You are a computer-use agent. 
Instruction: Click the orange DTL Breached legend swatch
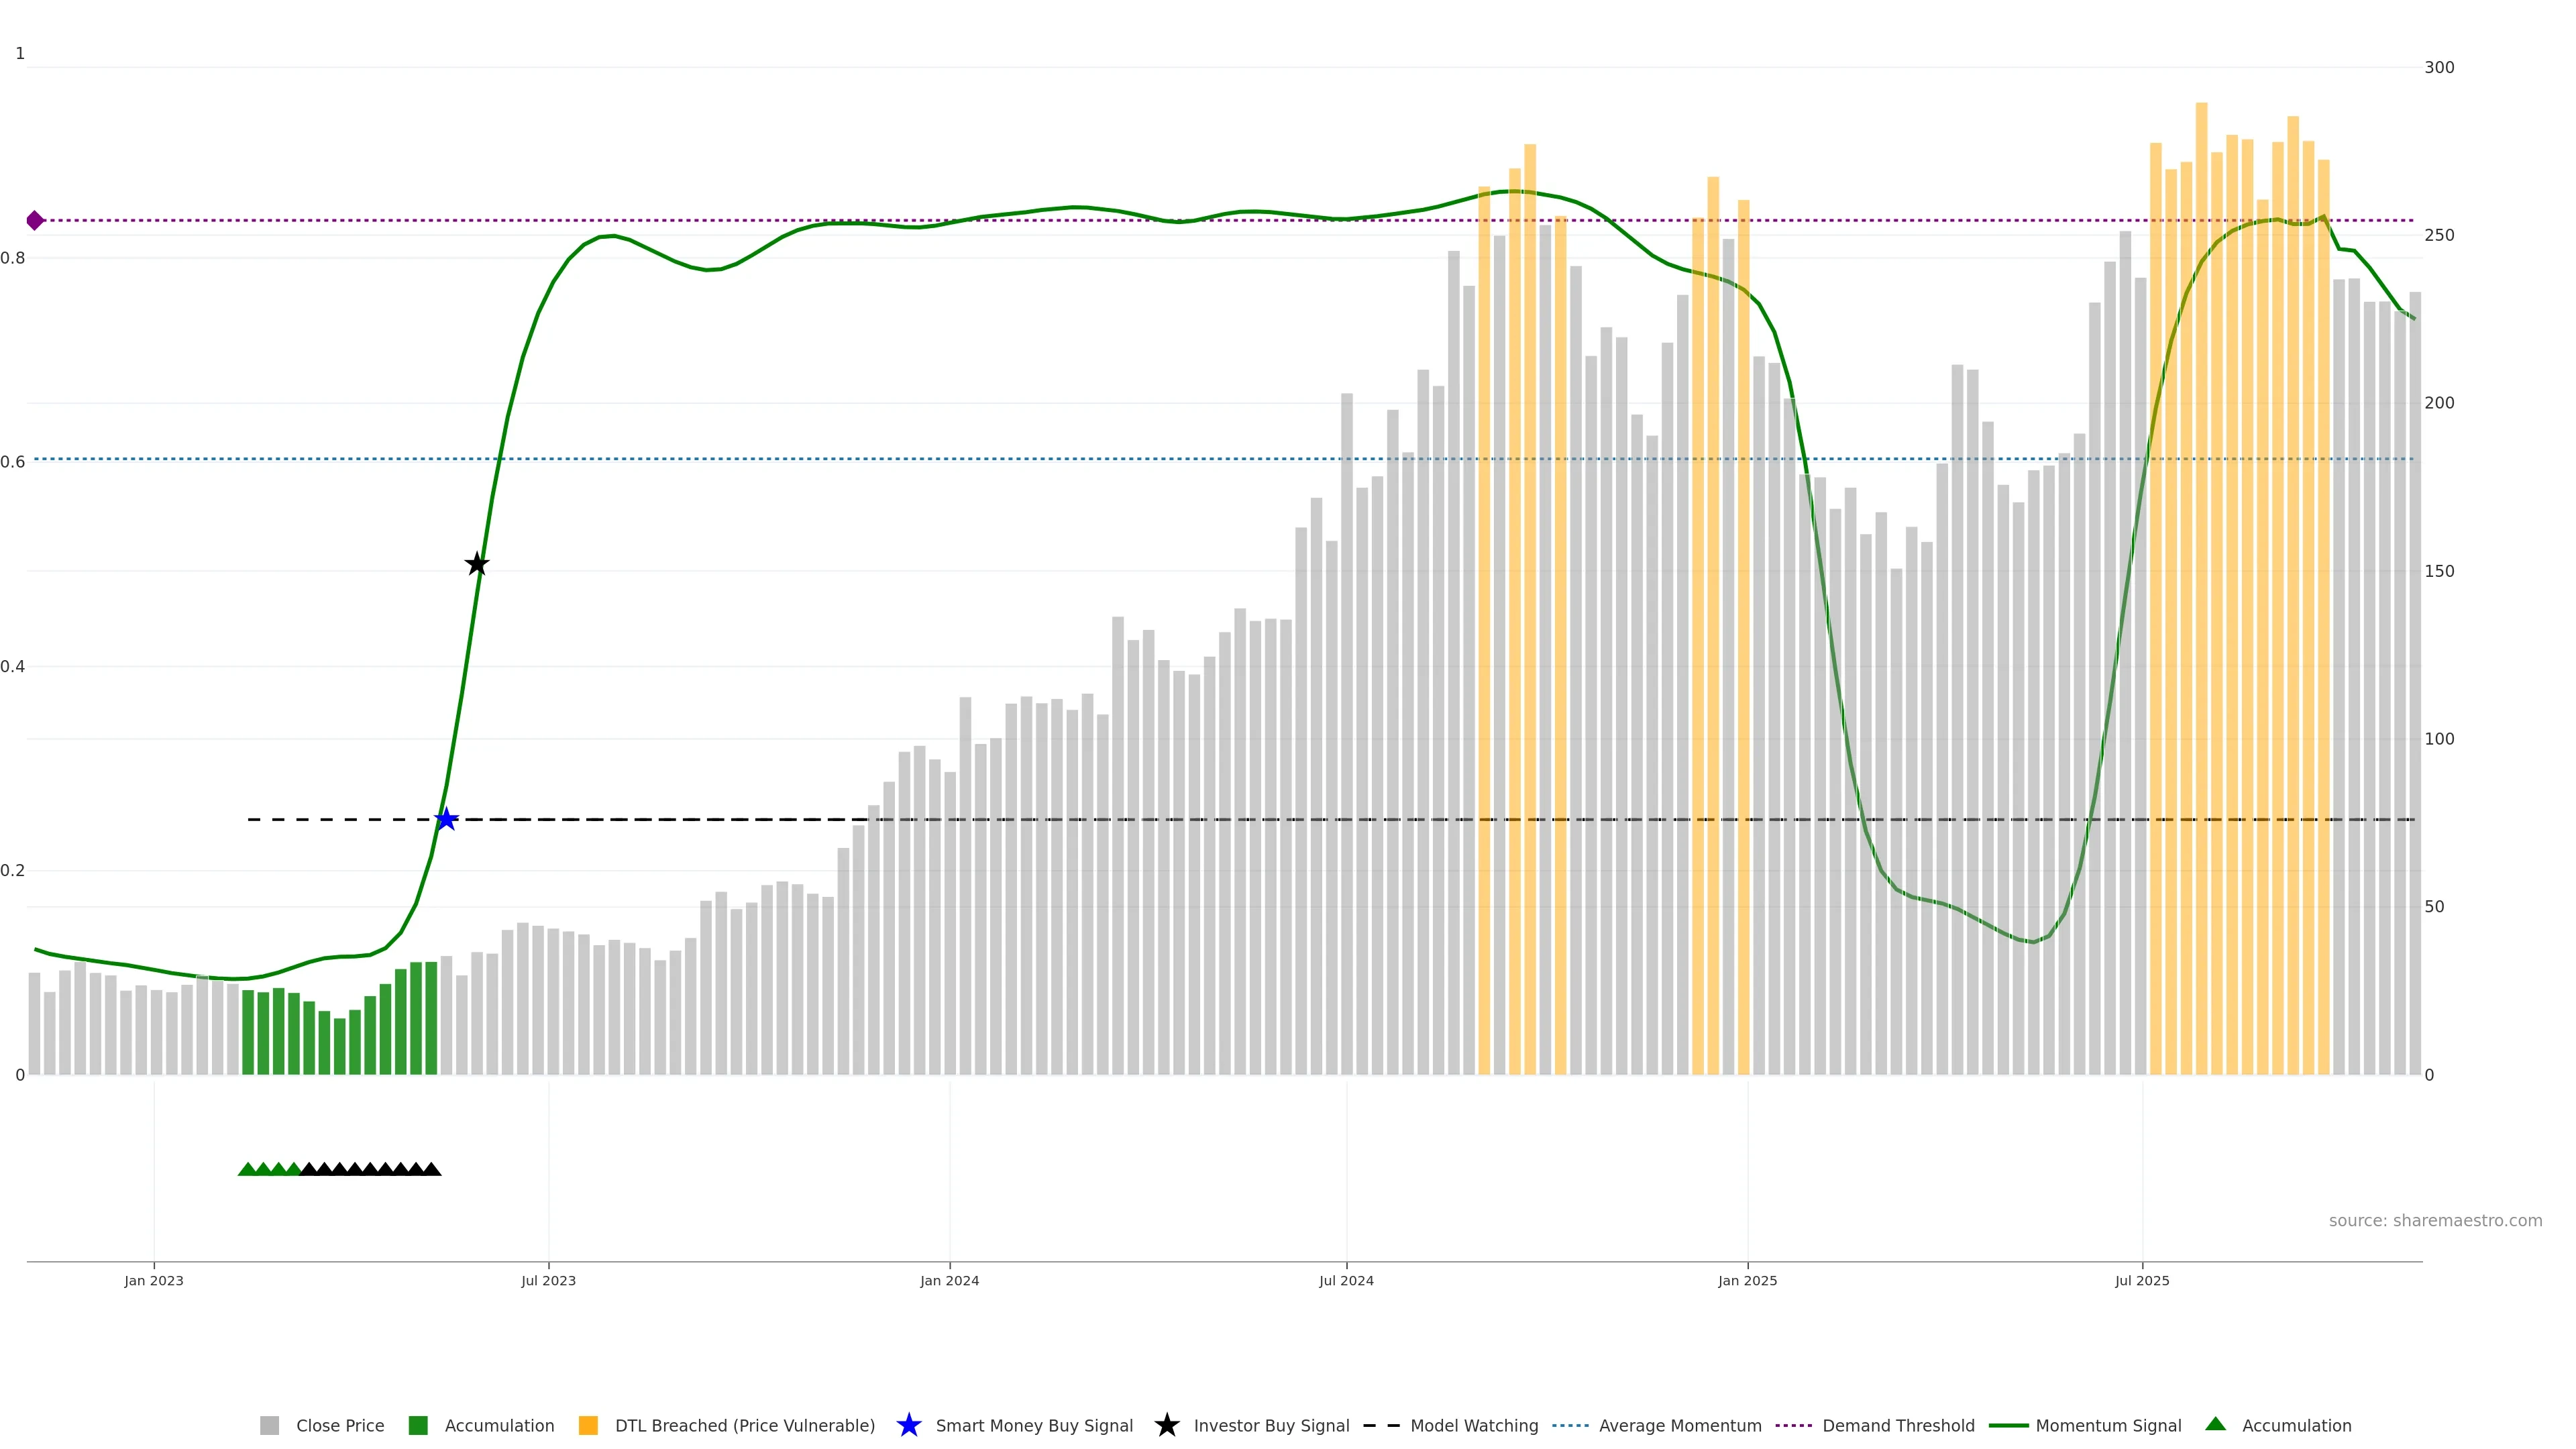pos(588,1425)
